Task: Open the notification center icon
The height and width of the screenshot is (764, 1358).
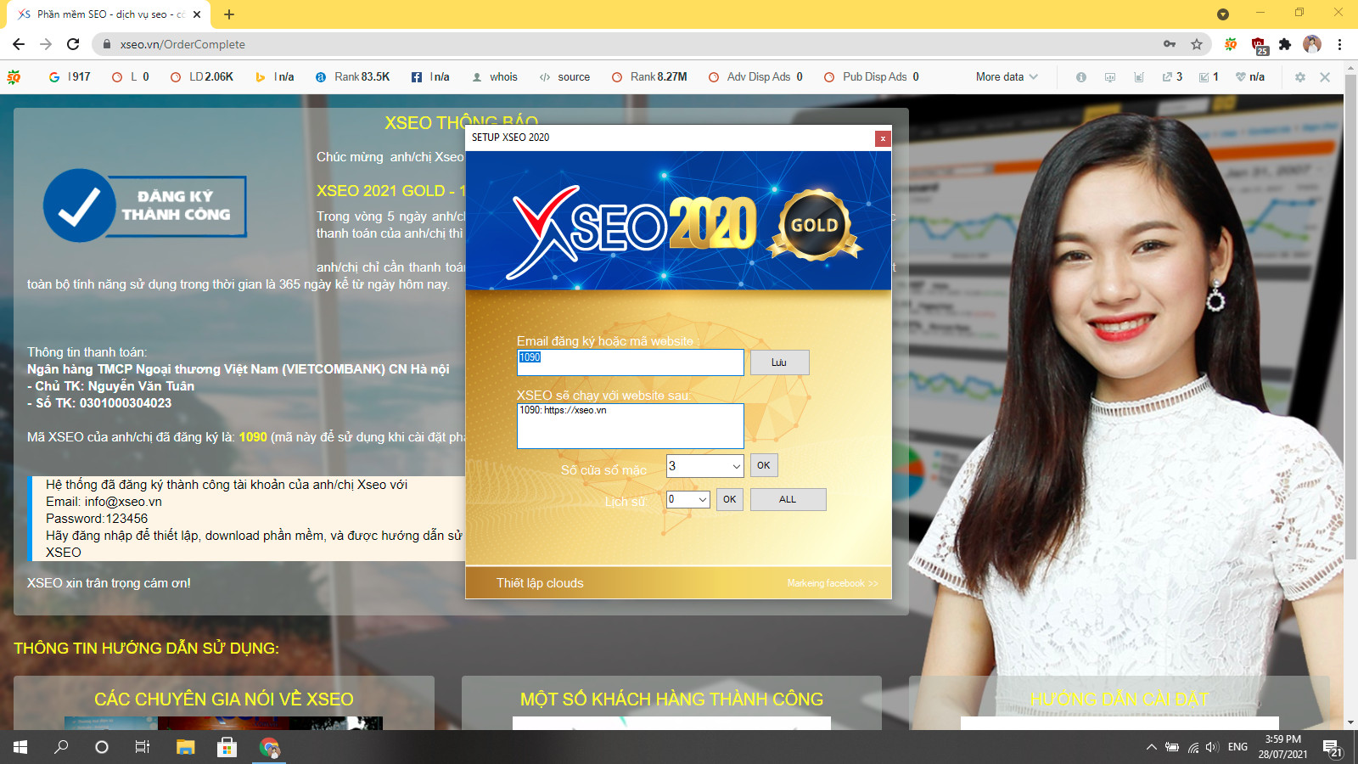Action: point(1333,747)
